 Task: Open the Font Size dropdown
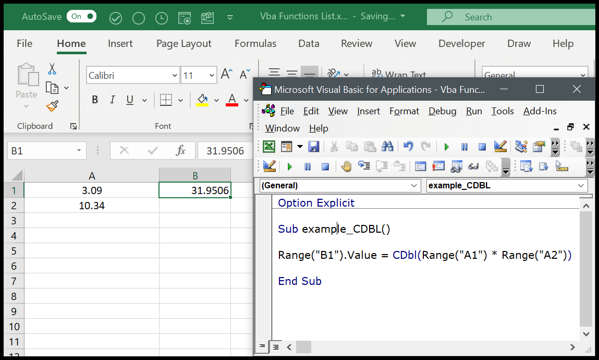point(211,75)
